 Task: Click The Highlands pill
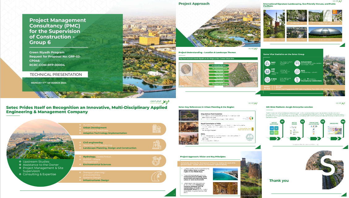(219, 75)
